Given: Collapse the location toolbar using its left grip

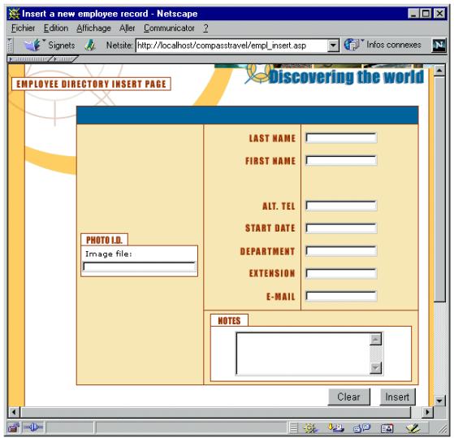Looking at the screenshot, I should click(10, 46).
